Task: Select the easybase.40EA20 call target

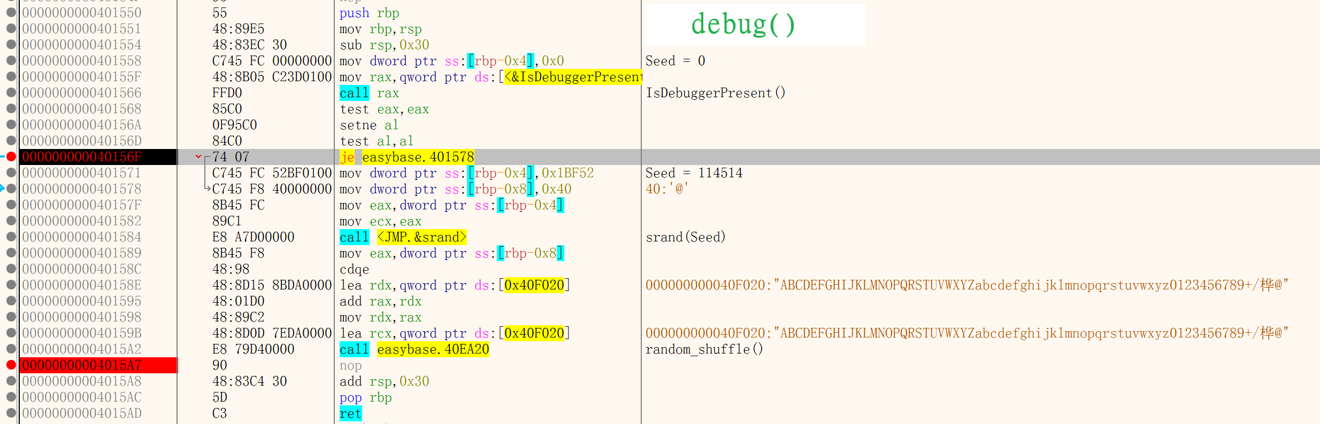Action: [x=433, y=349]
